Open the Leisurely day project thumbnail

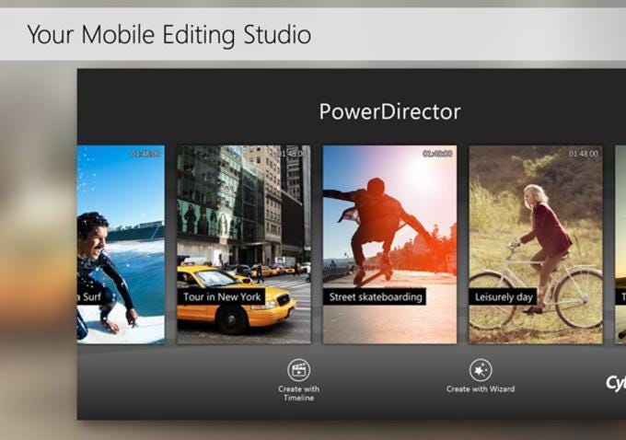(x=536, y=244)
